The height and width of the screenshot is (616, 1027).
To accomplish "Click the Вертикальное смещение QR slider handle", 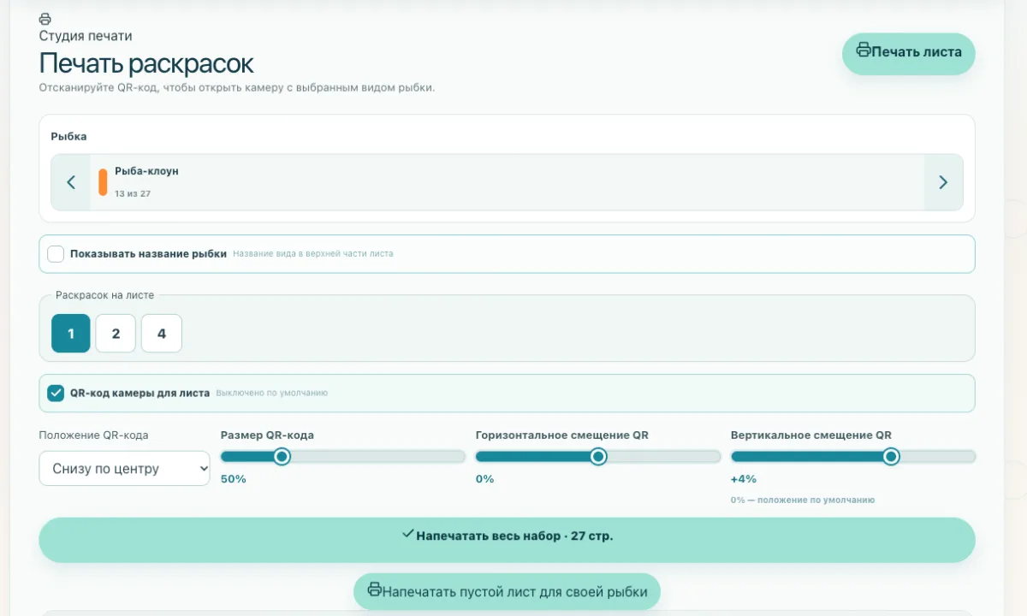I will (891, 457).
